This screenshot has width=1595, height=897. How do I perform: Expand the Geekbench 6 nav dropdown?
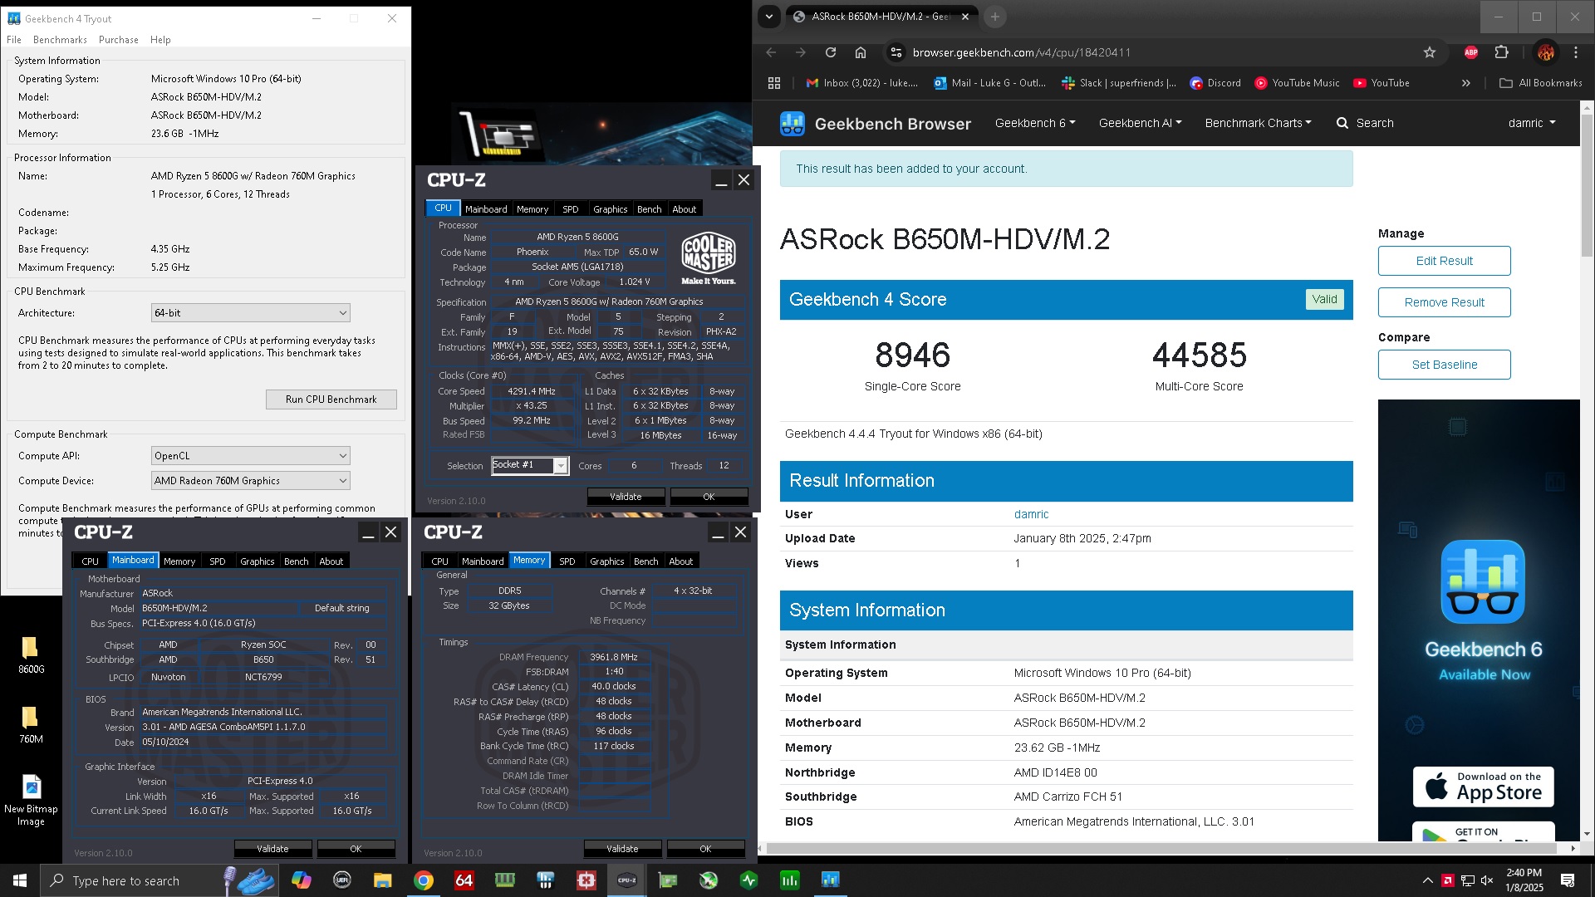(x=1035, y=123)
